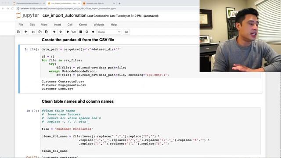Screen dimensions: 281x158
Task: Select the csv_import_automation browser tab
Action: tap(64, 3)
